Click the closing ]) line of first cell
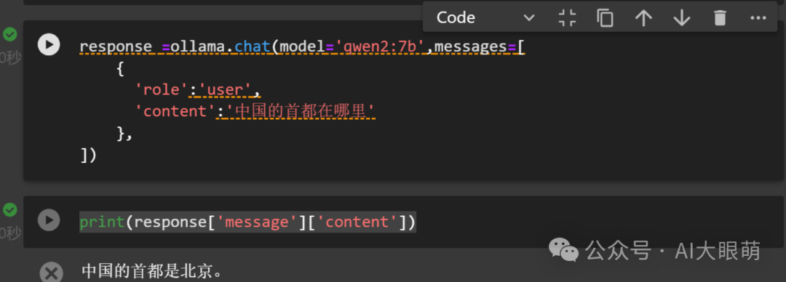 pyautogui.click(x=88, y=155)
